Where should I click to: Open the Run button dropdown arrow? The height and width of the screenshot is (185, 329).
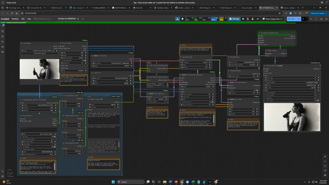coord(298,19)
